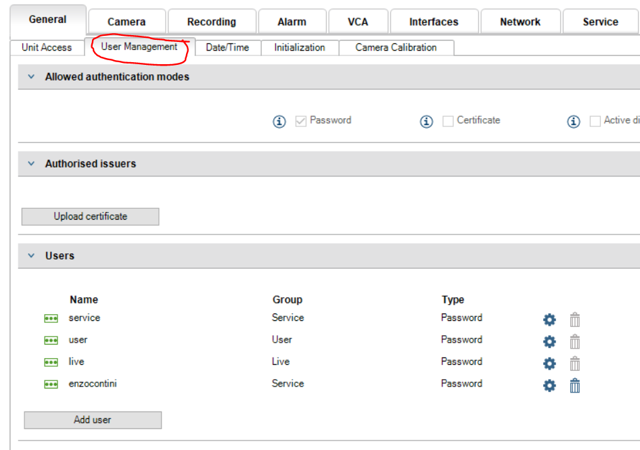Delete the enzocontini user with trash icon
Image resolution: width=640 pixels, height=450 pixels.
(x=574, y=386)
